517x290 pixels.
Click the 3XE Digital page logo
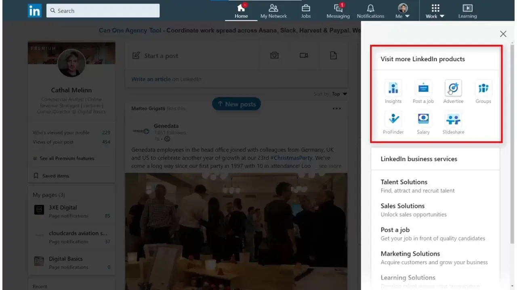(x=39, y=209)
